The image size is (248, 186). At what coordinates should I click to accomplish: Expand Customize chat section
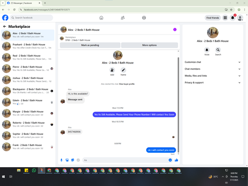coord(213,62)
